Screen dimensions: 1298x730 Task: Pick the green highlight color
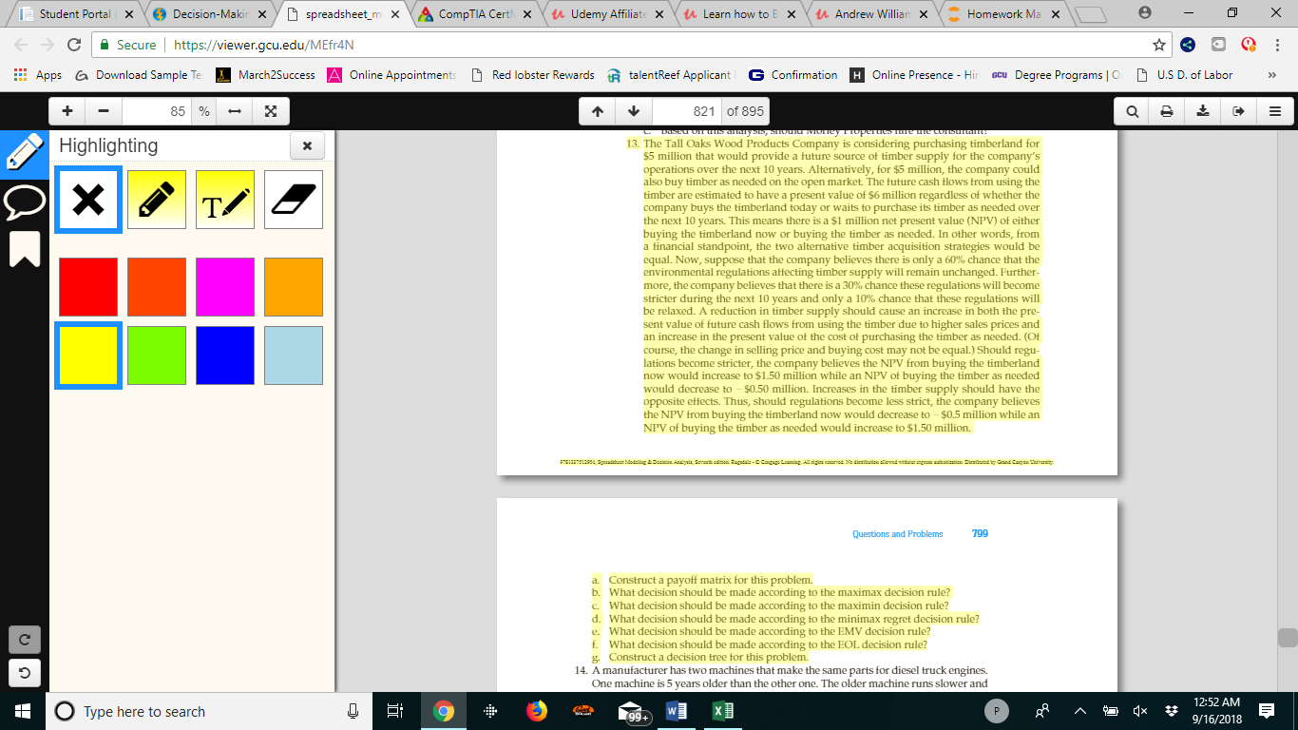coord(157,355)
